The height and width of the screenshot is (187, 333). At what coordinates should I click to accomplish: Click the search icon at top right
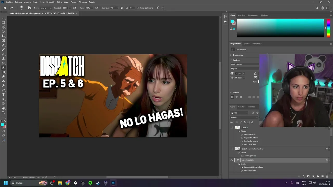pos(317,8)
